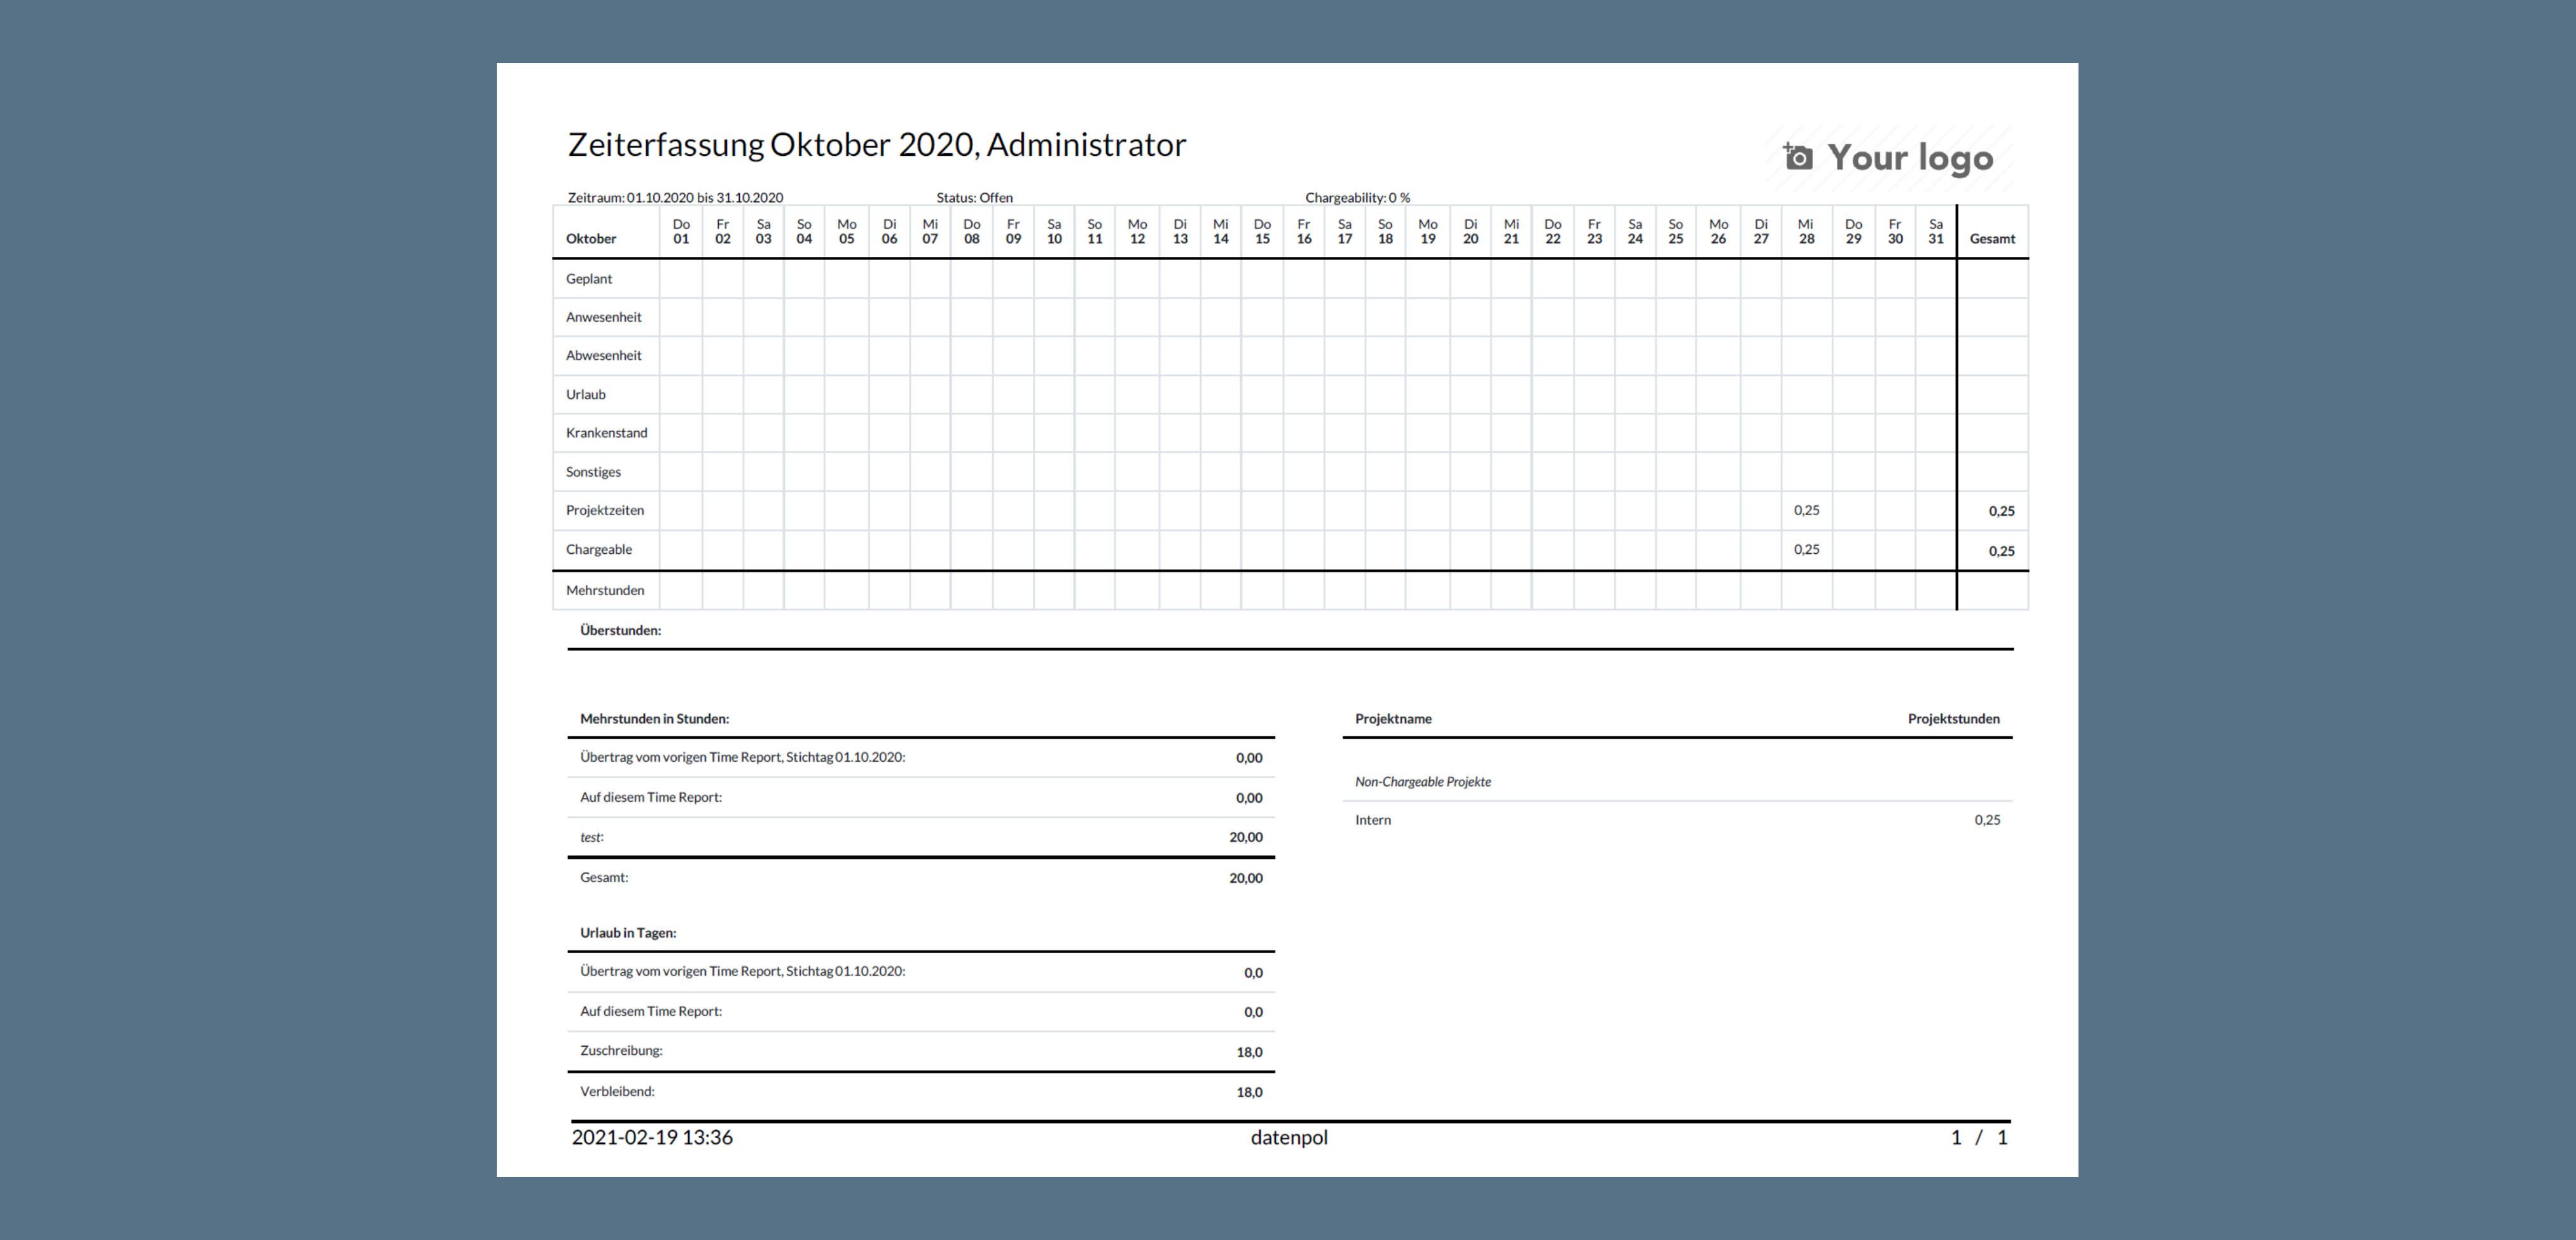Viewport: 2576px width, 1240px height.
Task: Click the 'Mi 21' day header
Action: (1511, 231)
